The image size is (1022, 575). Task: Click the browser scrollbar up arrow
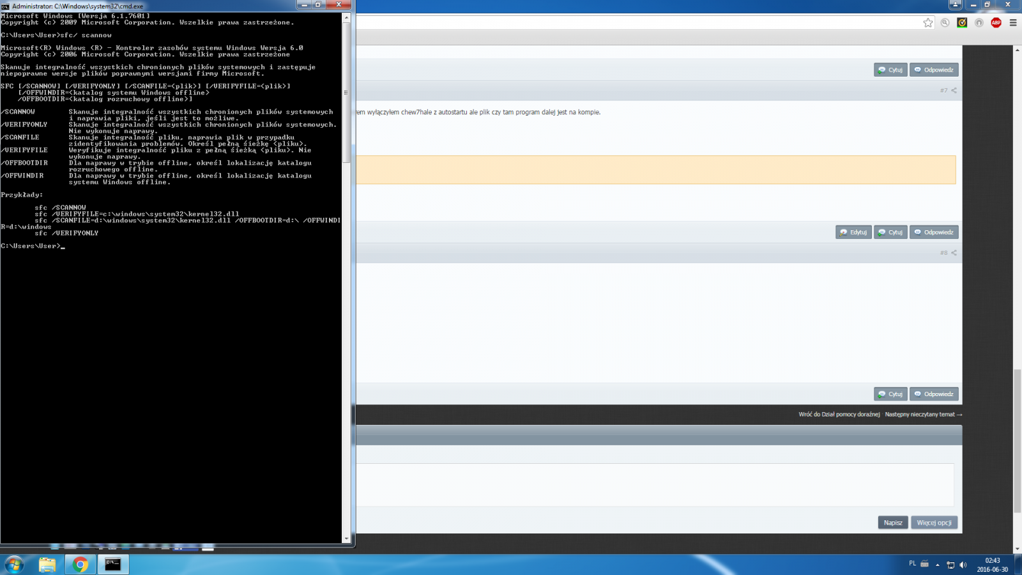(x=1018, y=49)
